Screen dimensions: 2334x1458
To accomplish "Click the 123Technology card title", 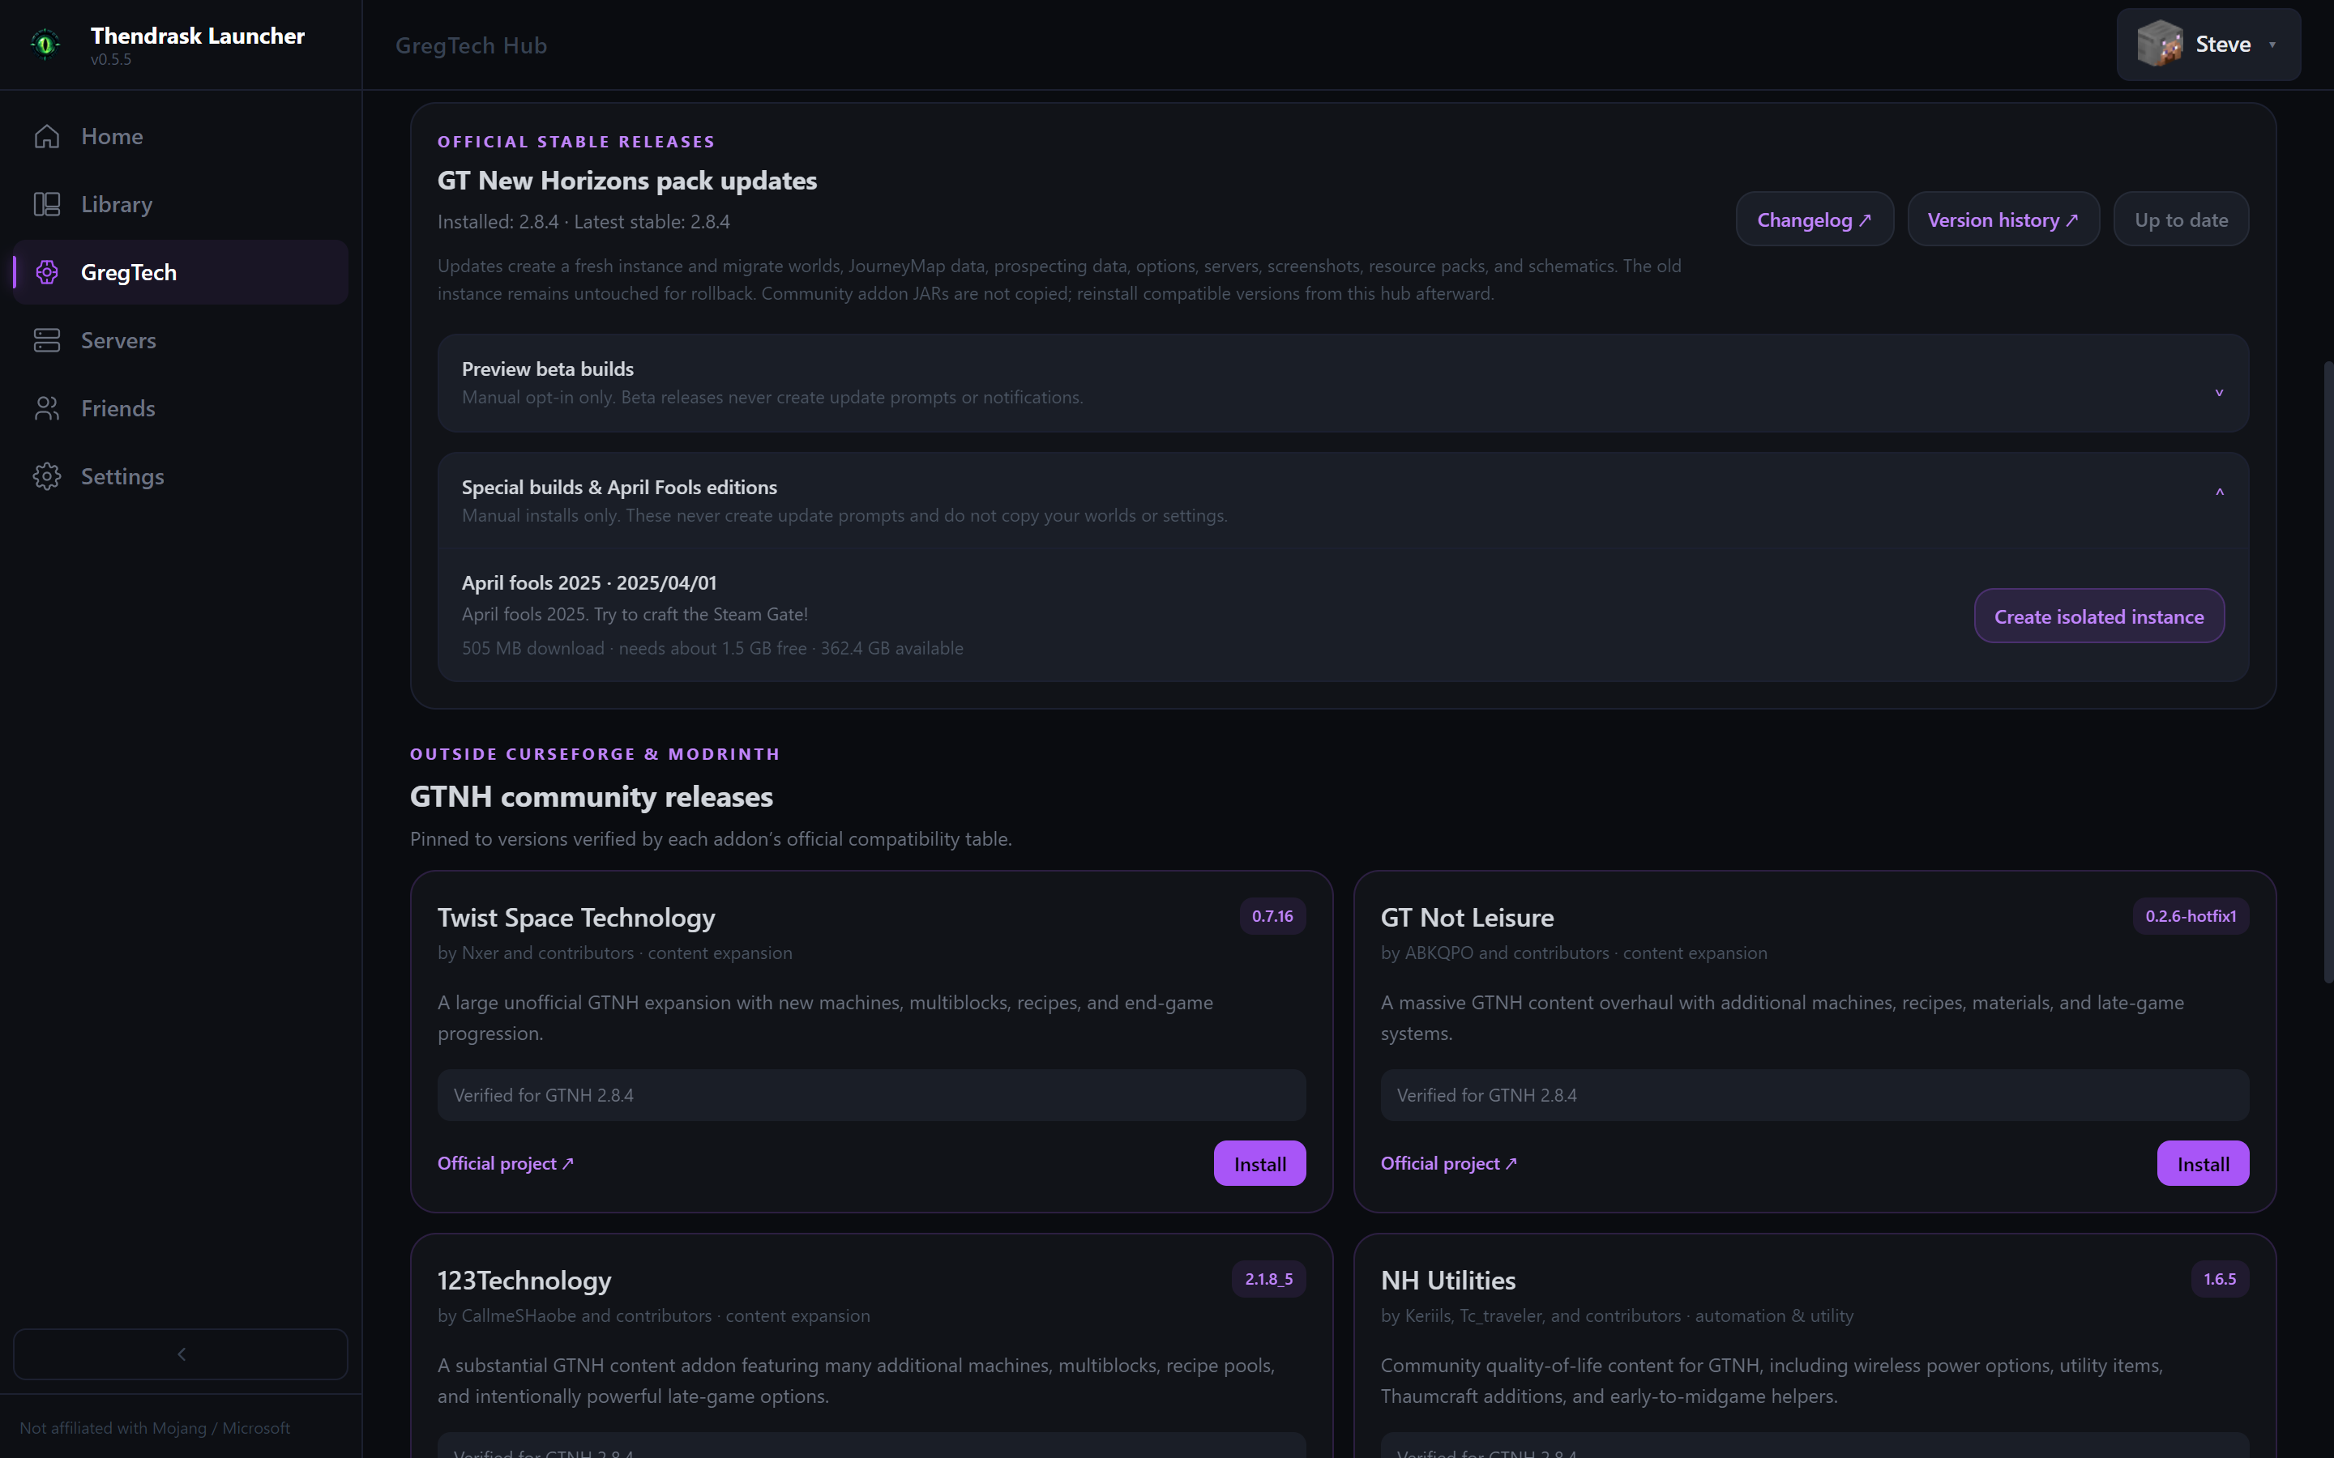I will 524,1281.
